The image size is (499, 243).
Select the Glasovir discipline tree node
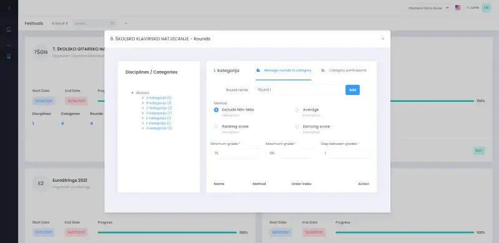click(x=143, y=93)
